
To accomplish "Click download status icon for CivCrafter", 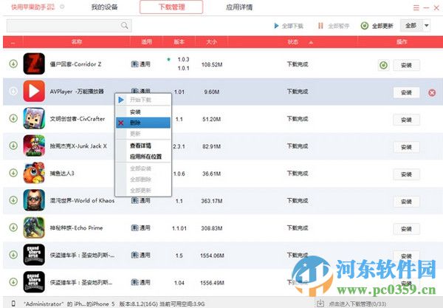I will [13, 118].
